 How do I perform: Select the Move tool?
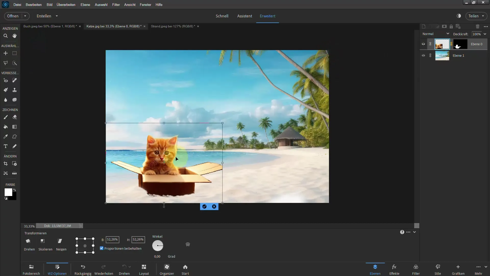(x=5, y=53)
